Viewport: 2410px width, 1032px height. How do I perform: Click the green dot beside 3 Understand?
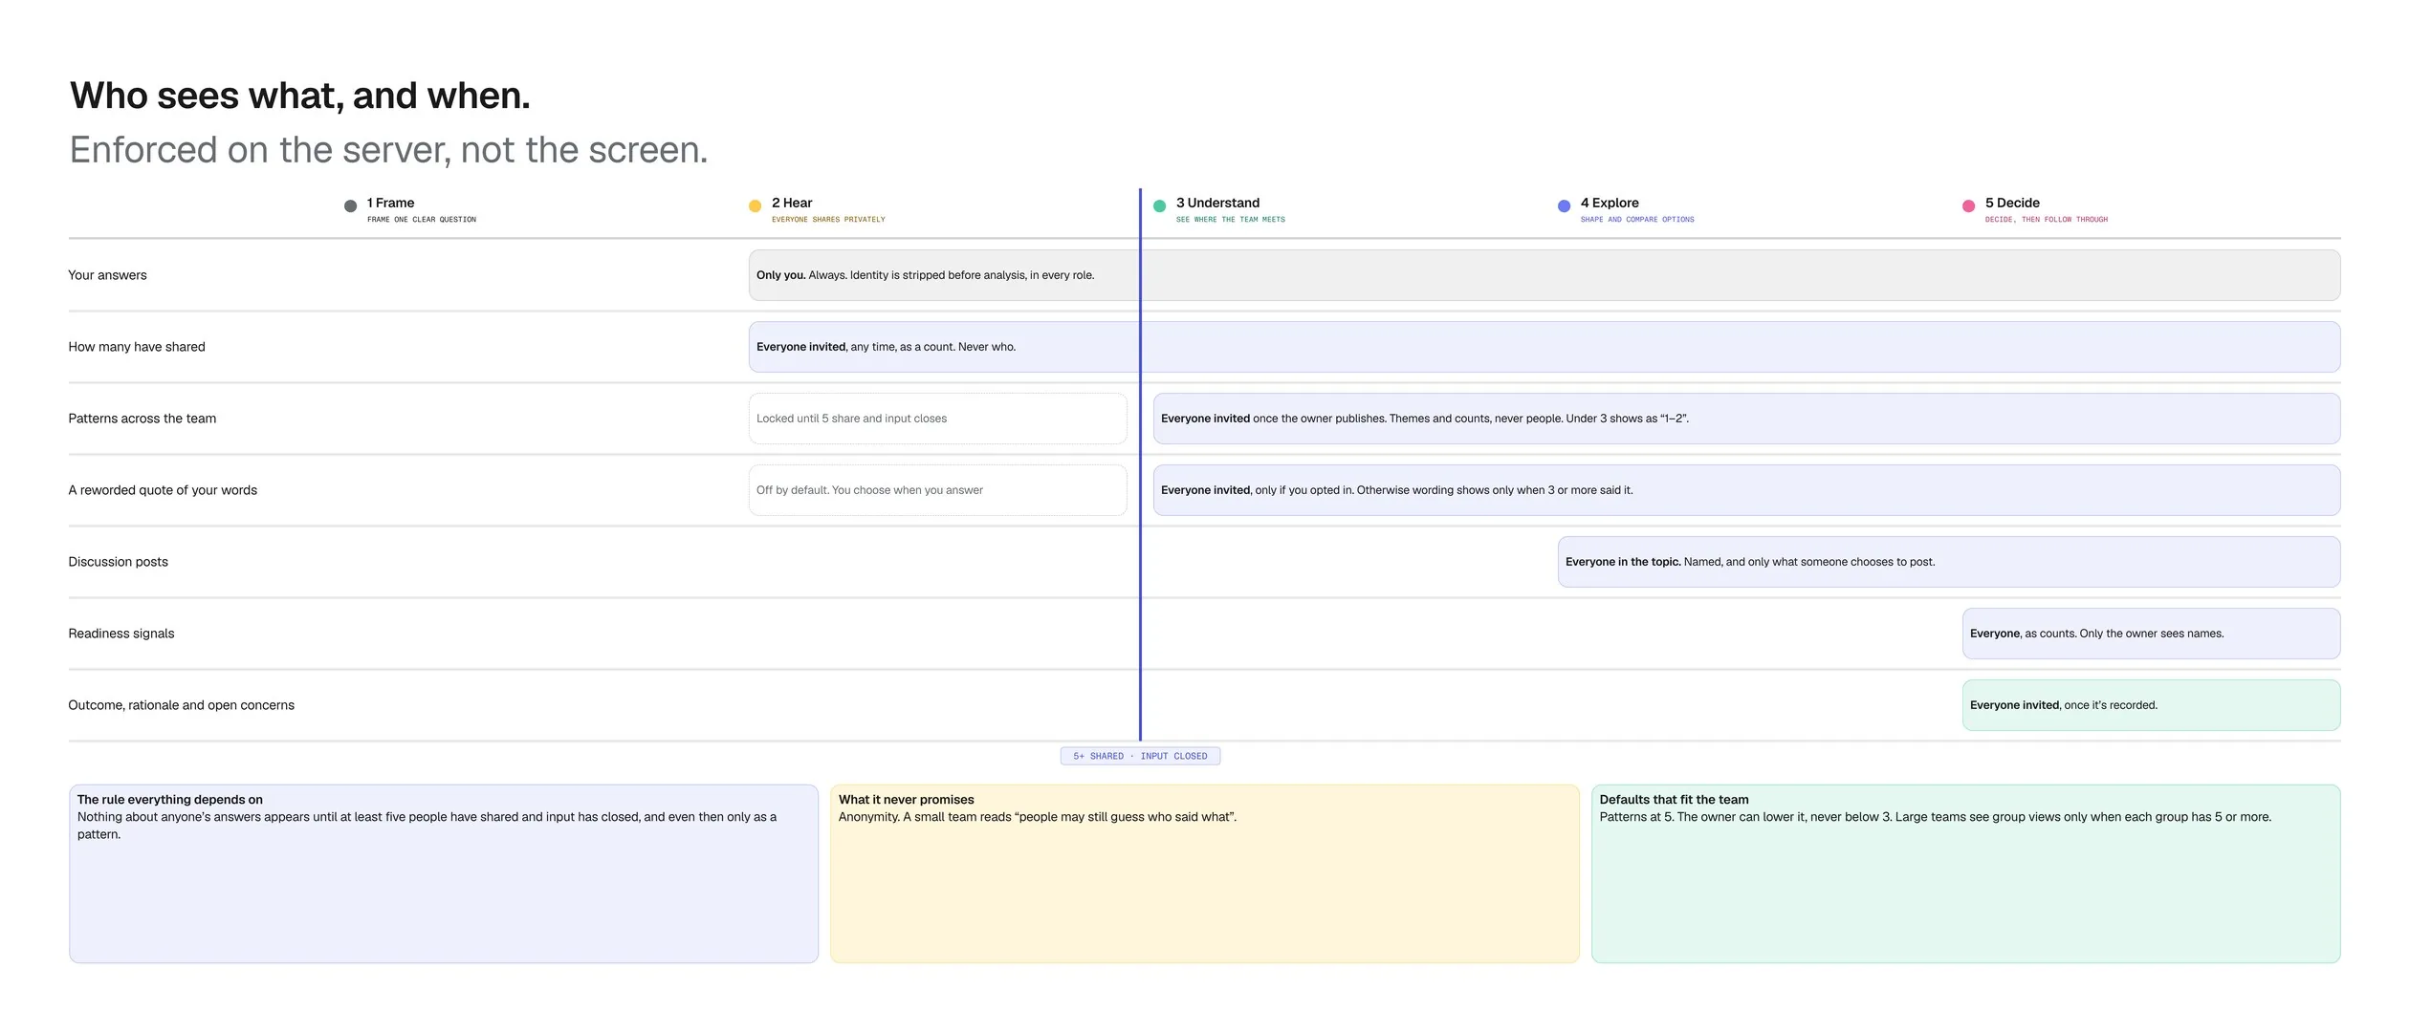(x=1159, y=206)
